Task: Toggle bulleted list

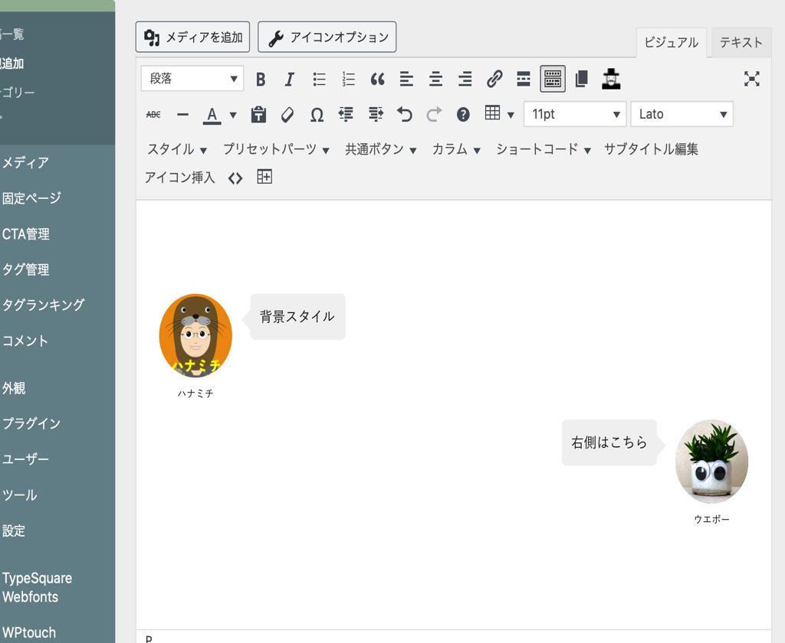Action: coord(319,79)
